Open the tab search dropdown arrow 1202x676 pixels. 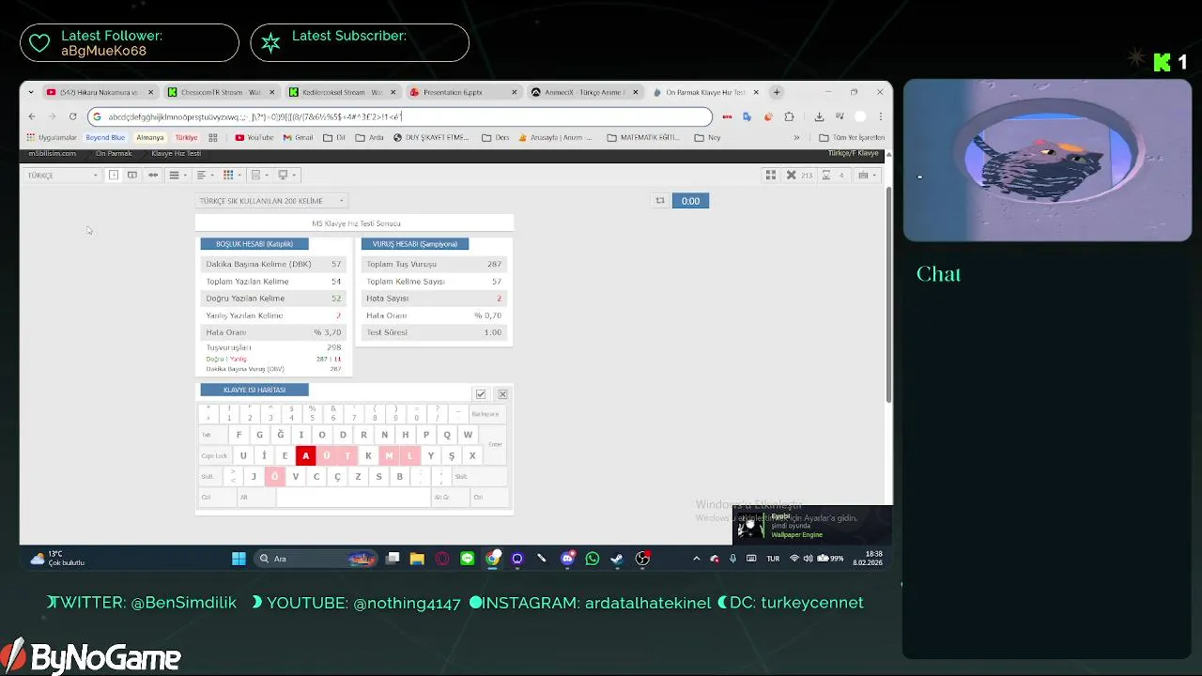coord(31,92)
